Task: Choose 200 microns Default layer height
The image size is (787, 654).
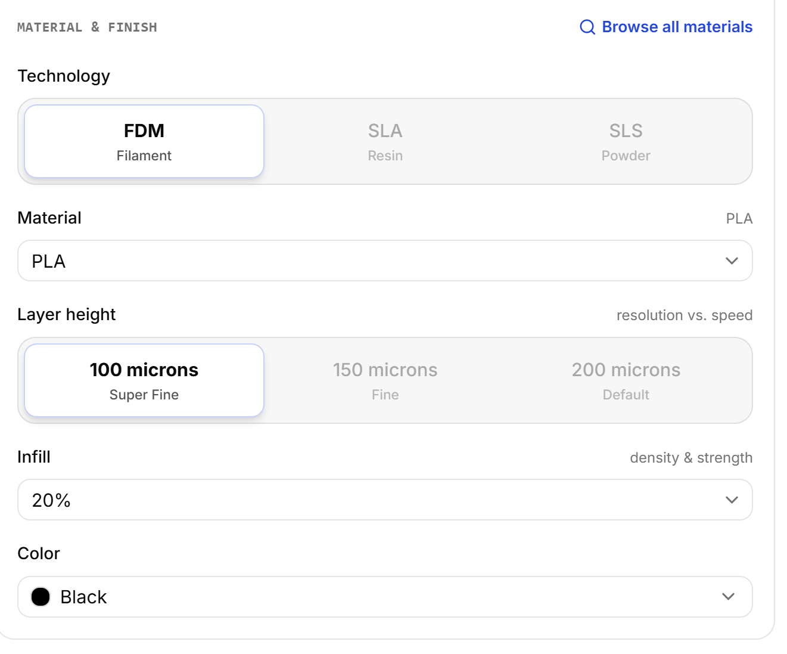Action: (626, 380)
